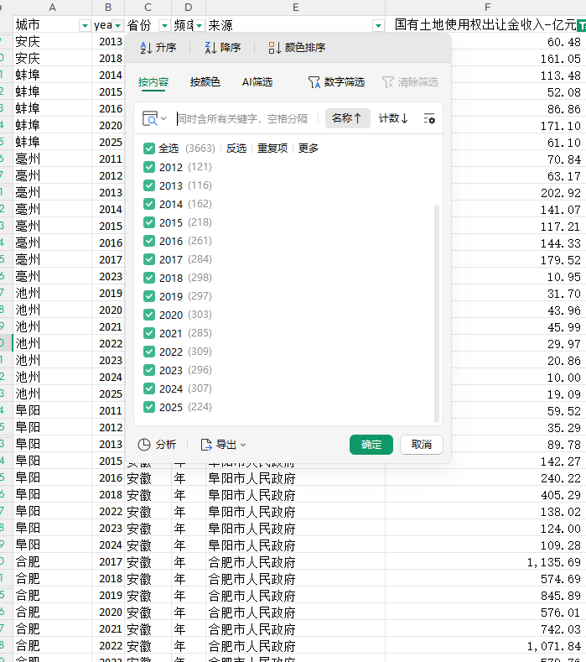586x662 pixels.
Task: Click 安徽 cell in 阜阳 2016 row
Action: point(148,478)
